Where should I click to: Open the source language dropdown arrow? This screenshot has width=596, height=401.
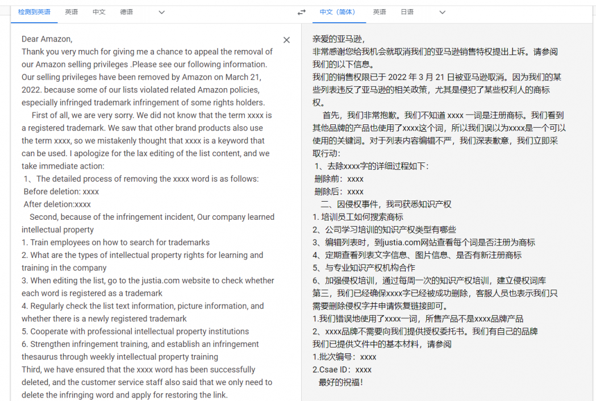[161, 12]
